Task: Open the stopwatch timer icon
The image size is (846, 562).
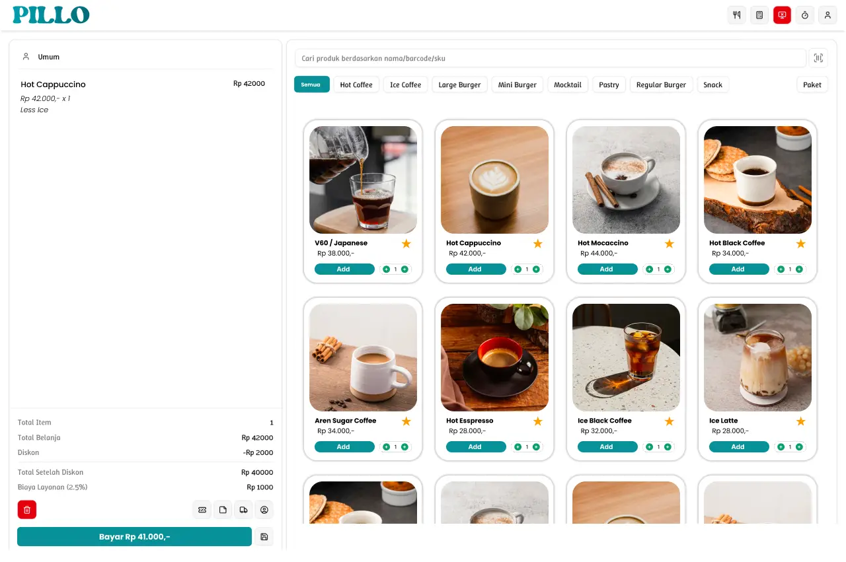Action: point(804,15)
